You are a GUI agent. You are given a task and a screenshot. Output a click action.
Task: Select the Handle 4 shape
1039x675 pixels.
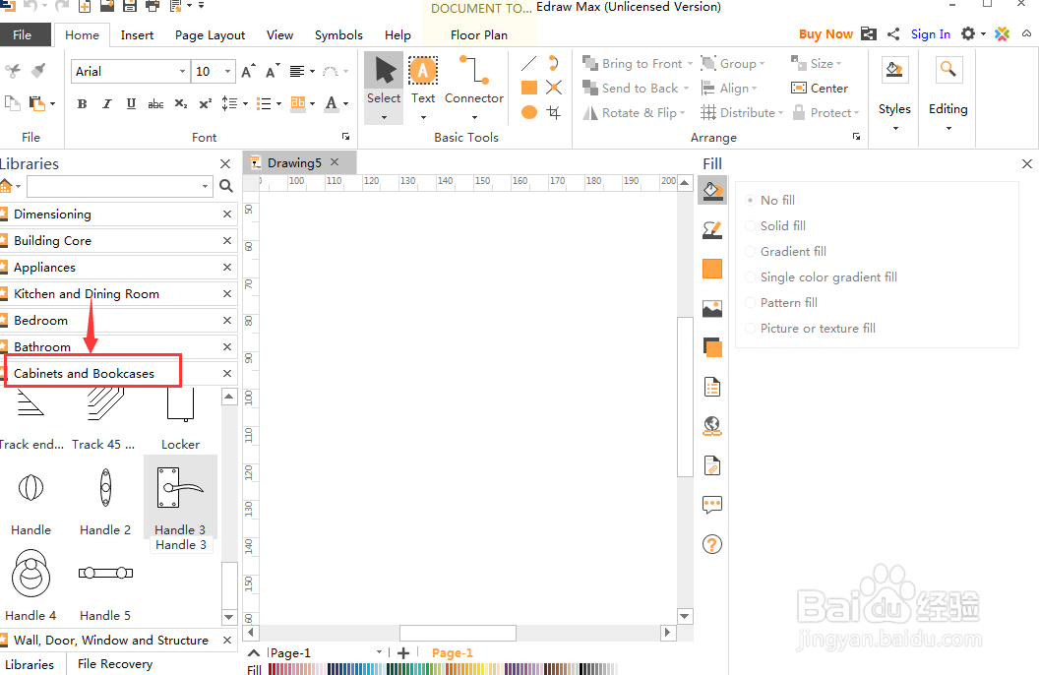point(31,584)
